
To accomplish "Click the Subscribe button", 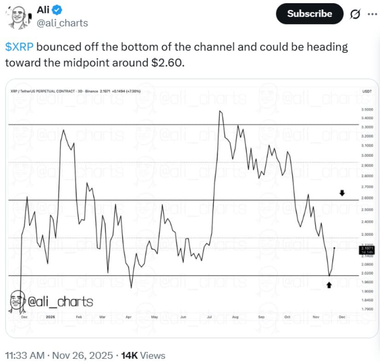I will (x=309, y=14).
